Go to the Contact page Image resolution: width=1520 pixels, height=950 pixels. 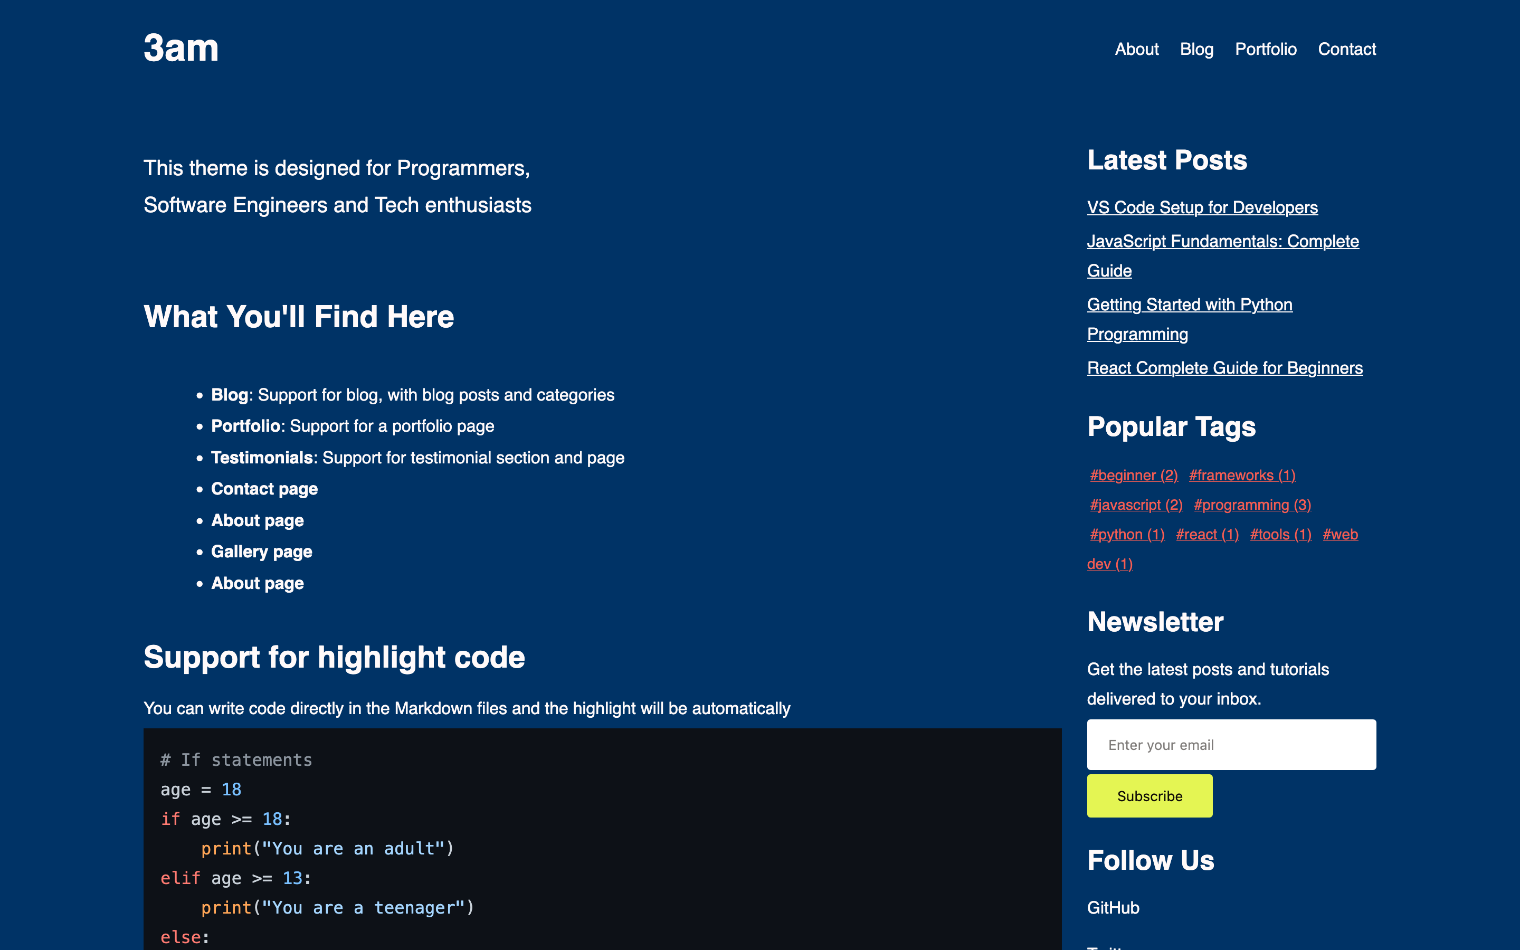pyautogui.click(x=1347, y=49)
